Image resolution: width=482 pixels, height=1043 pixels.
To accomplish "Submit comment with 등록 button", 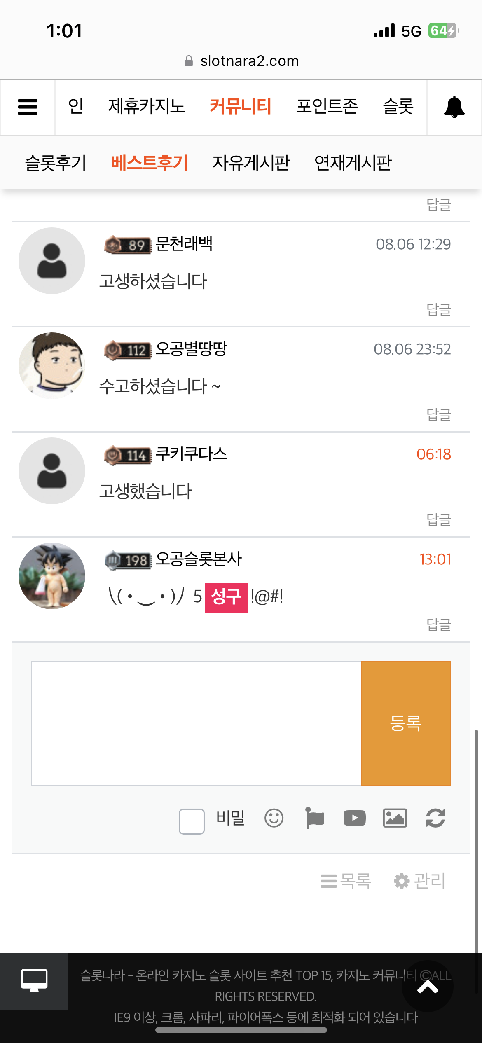I will (406, 724).
